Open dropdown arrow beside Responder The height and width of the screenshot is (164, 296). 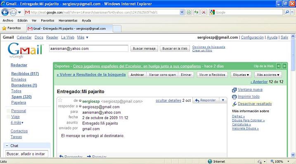coord(223,100)
